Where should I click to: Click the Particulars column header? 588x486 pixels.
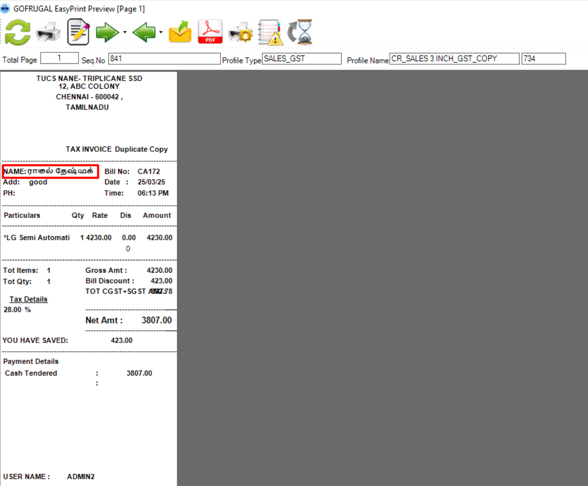click(22, 215)
